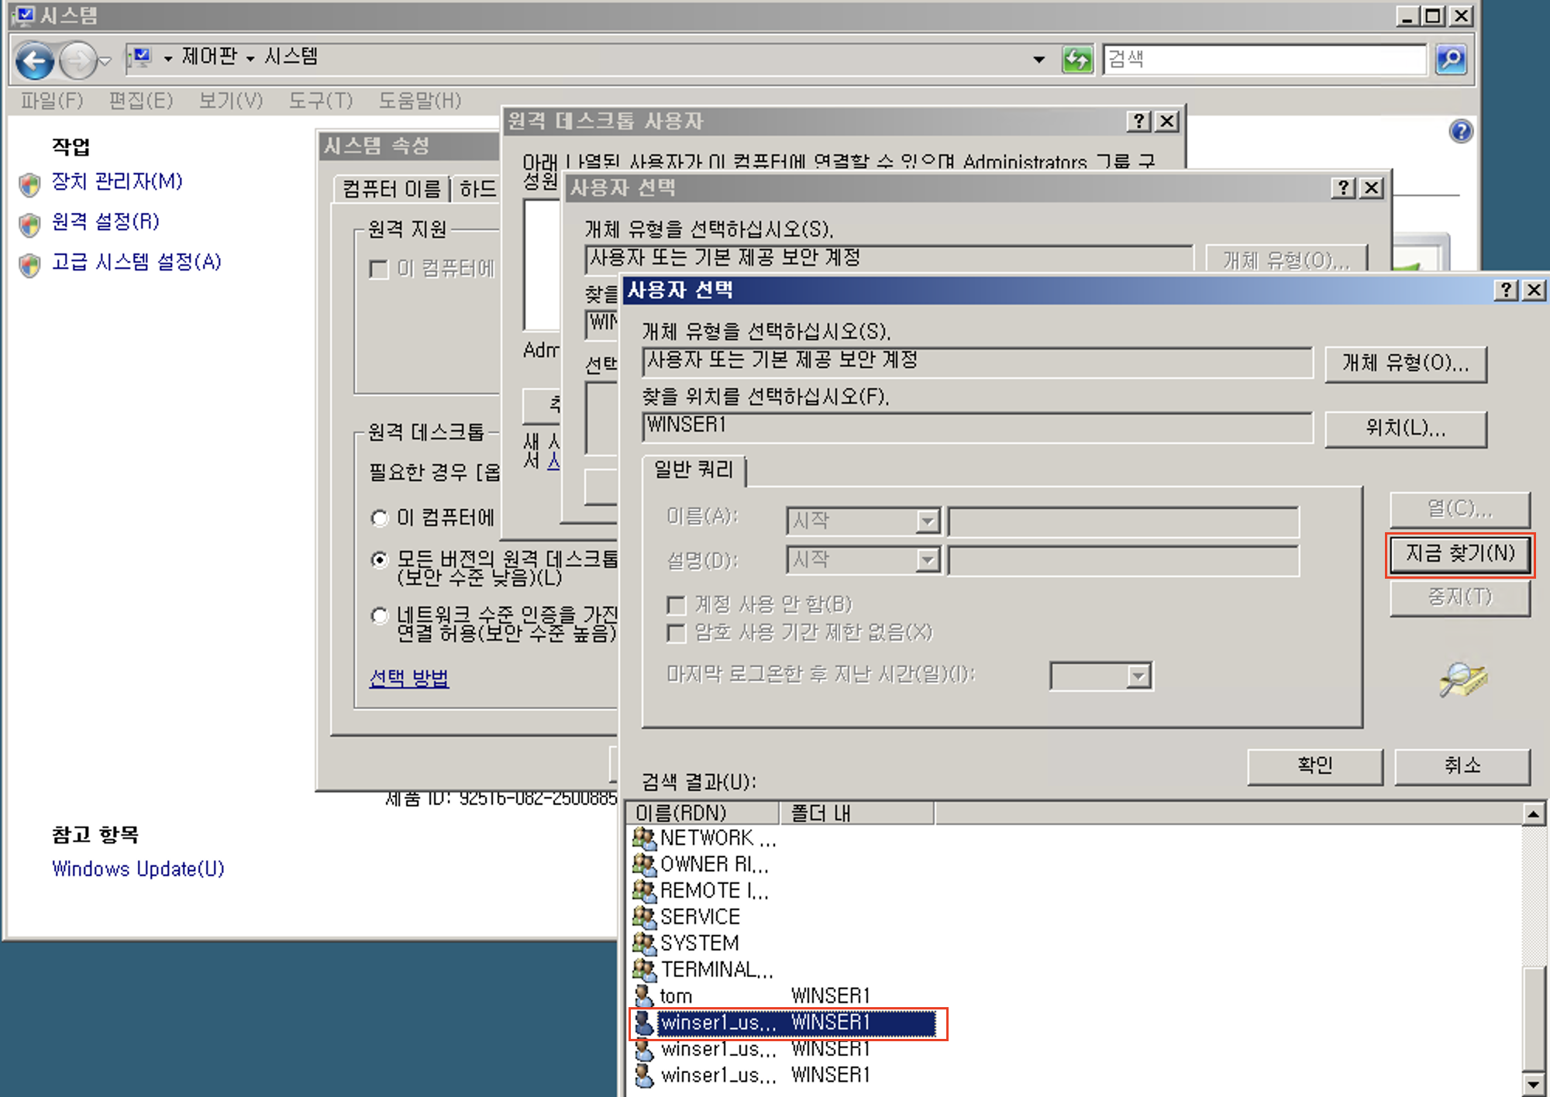Switch to the 컴퓨터 이름 tab
This screenshot has height=1097, width=1550.
(x=392, y=189)
